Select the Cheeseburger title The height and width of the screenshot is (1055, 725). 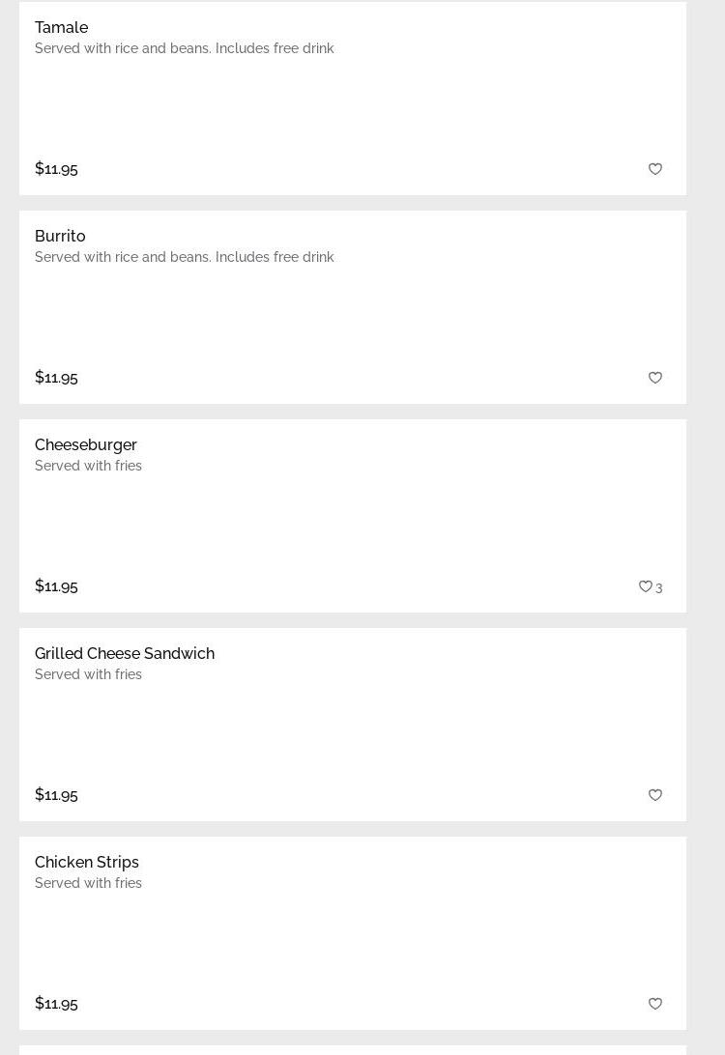click(x=86, y=444)
